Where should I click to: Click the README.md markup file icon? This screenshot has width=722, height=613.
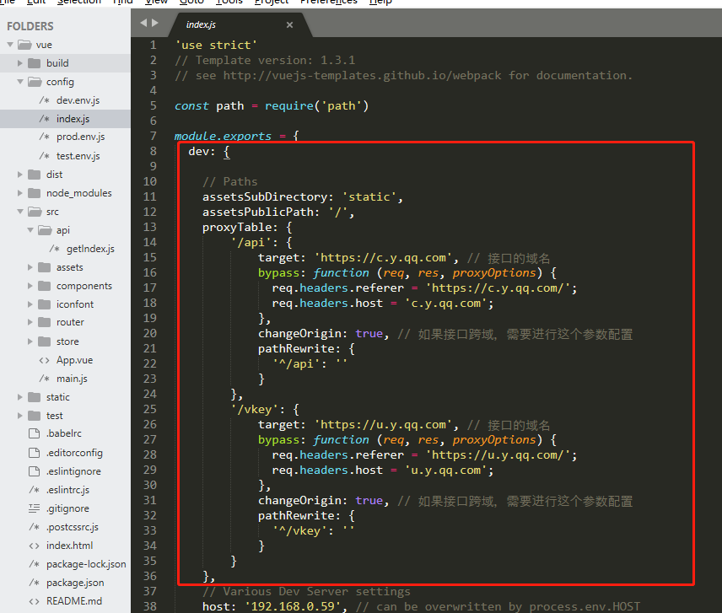pyautogui.click(x=34, y=601)
